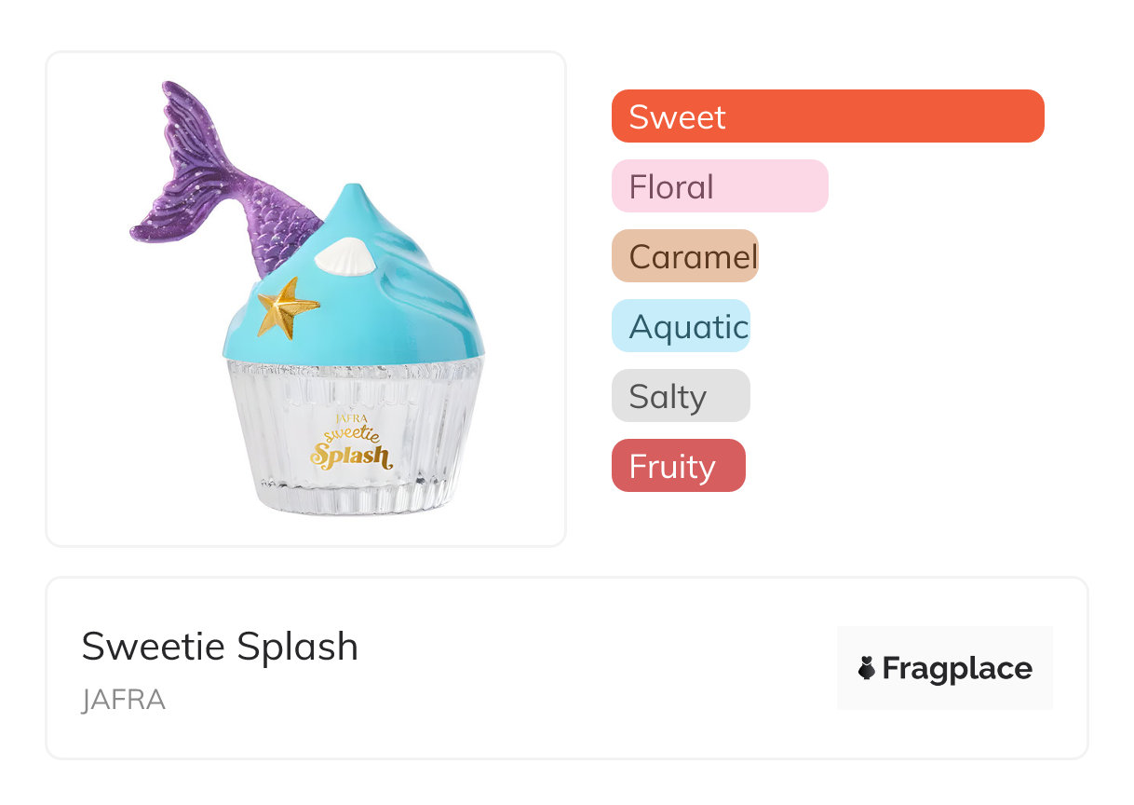Click the gold 'sweetie' script on jar
The image size is (1134, 805).
[352, 432]
